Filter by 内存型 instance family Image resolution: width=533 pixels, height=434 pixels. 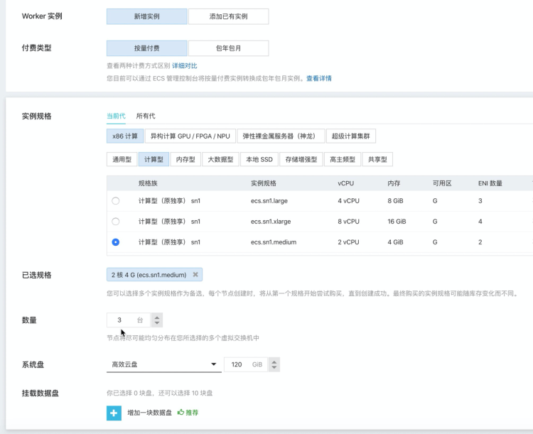185,159
